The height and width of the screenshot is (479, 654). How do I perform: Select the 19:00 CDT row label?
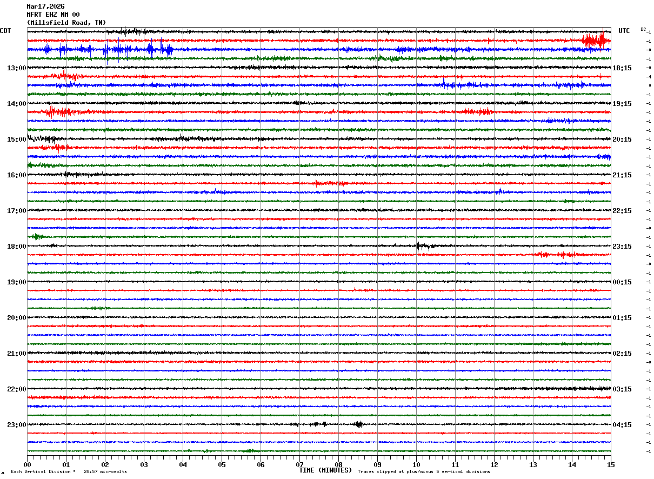point(16,282)
